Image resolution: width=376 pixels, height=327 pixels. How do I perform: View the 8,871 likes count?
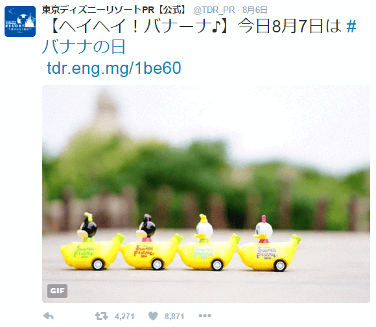(x=174, y=317)
